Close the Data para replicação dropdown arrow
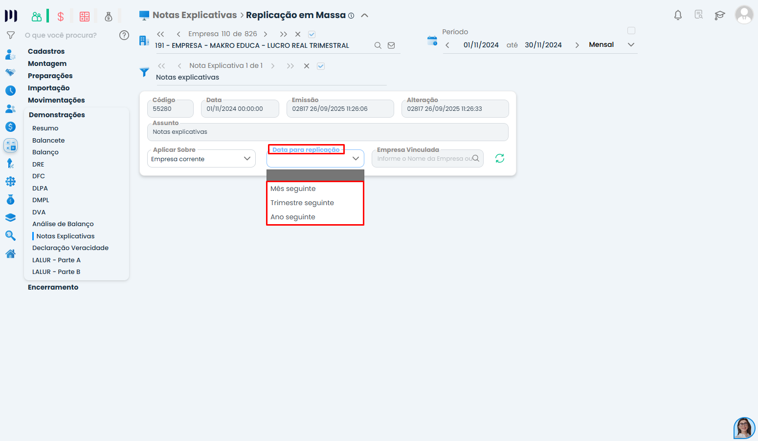Screen dimensions: 758x441 coord(356,158)
